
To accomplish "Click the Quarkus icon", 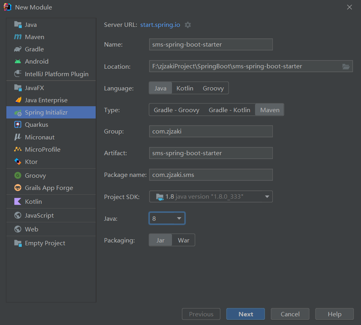I will pos(18,124).
